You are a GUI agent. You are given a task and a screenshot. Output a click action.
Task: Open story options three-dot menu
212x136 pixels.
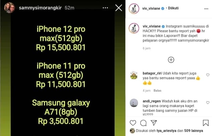[x=105, y=8]
